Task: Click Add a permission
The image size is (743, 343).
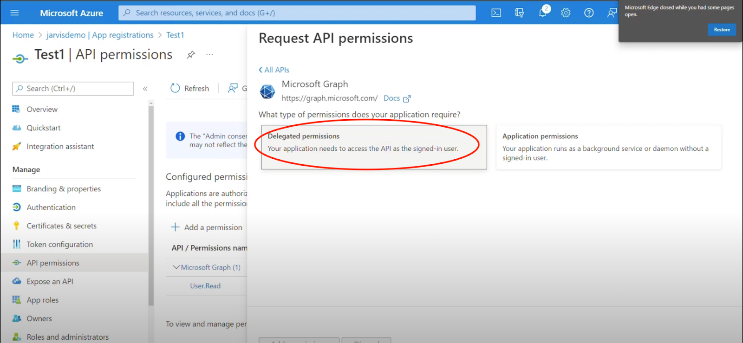Action: 207,227
